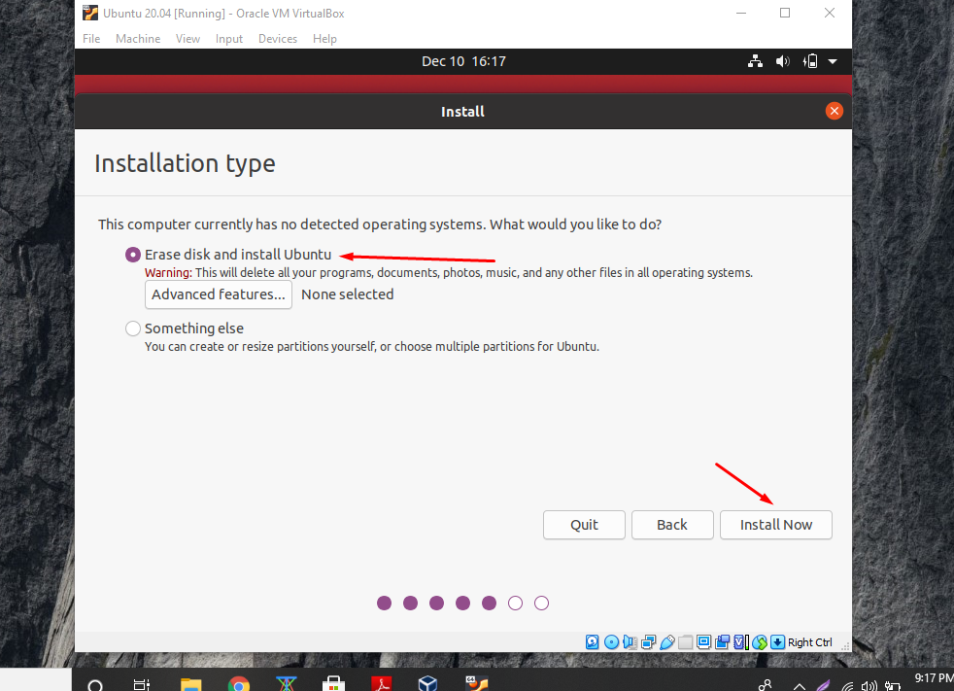
Task: Open the optical drives icon in status bar
Action: 612,642
